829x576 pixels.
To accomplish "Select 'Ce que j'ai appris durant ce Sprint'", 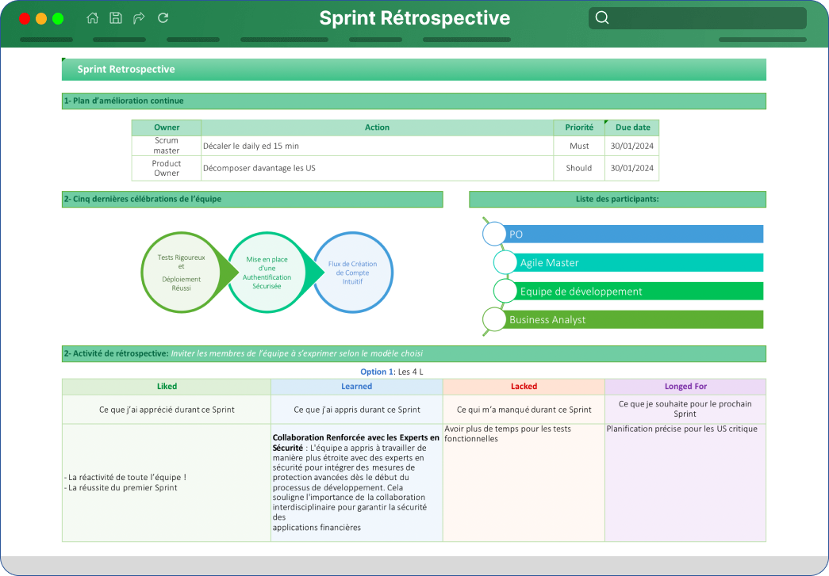I will (x=357, y=410).
